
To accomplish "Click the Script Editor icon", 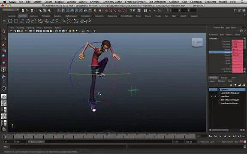I will [x=244, y=147].
